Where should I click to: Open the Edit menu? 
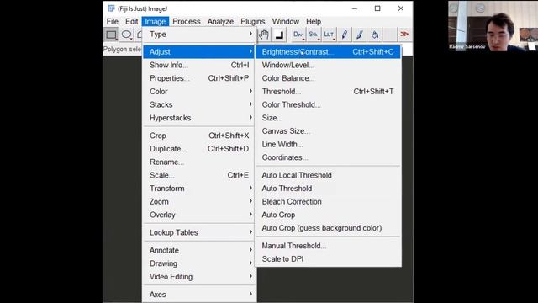click(x=131, y=21)
